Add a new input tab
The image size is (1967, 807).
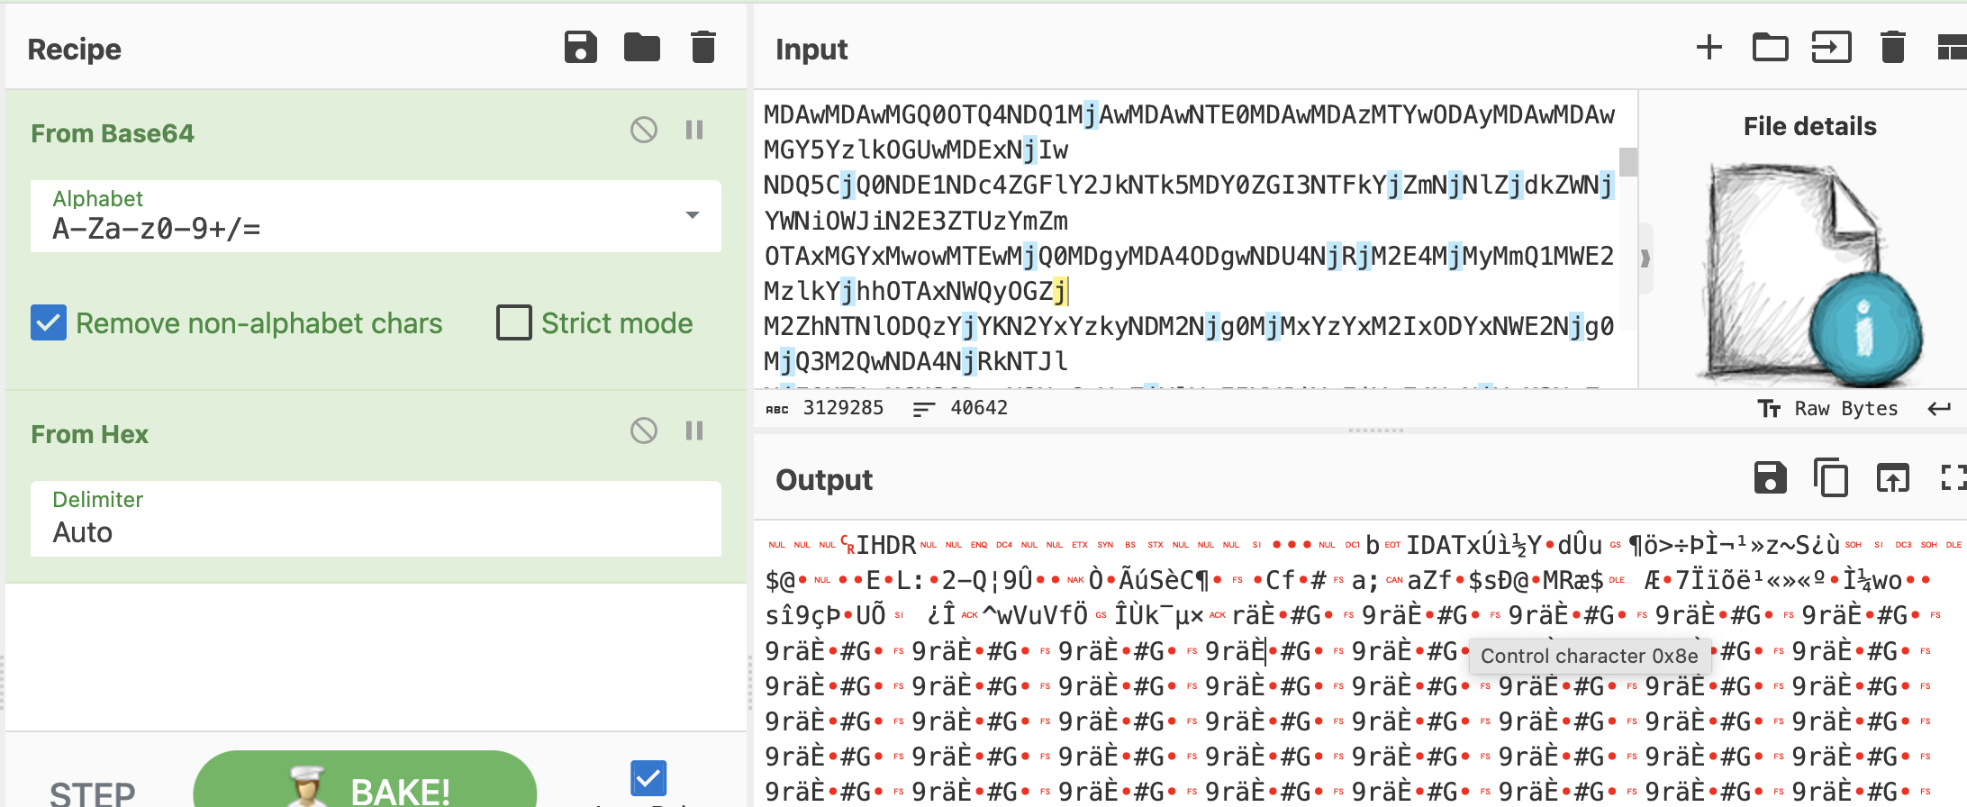[1709, 48]
